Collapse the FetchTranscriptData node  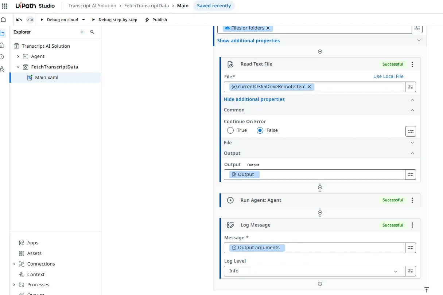[18, 67]
